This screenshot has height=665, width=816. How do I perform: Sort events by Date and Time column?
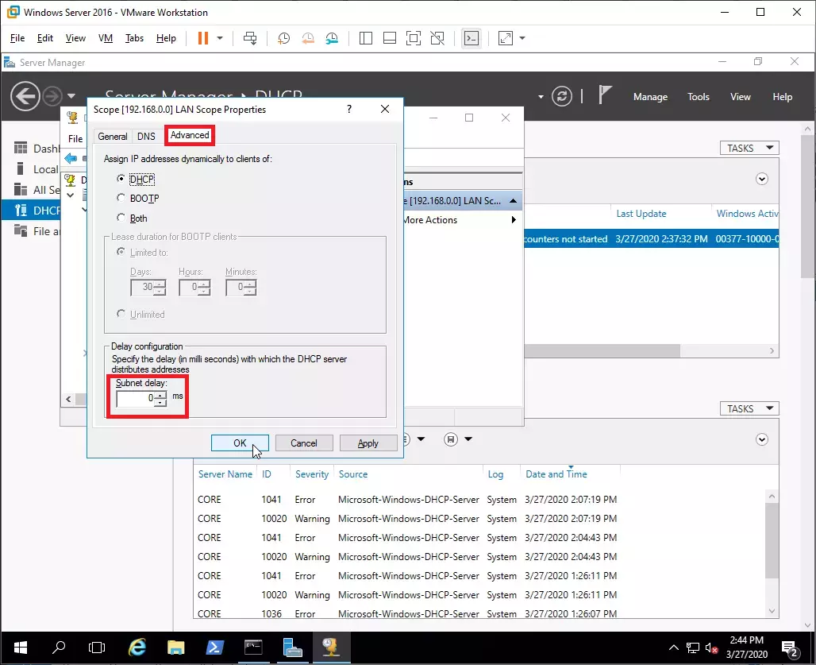(x=556, y=474)
